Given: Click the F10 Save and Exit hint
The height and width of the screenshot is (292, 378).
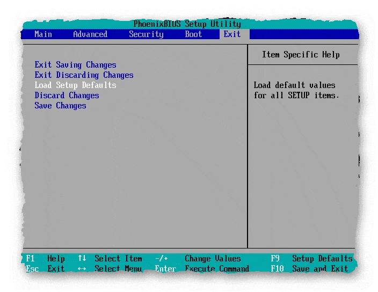Looking at the screenshot, I should 309,268.
